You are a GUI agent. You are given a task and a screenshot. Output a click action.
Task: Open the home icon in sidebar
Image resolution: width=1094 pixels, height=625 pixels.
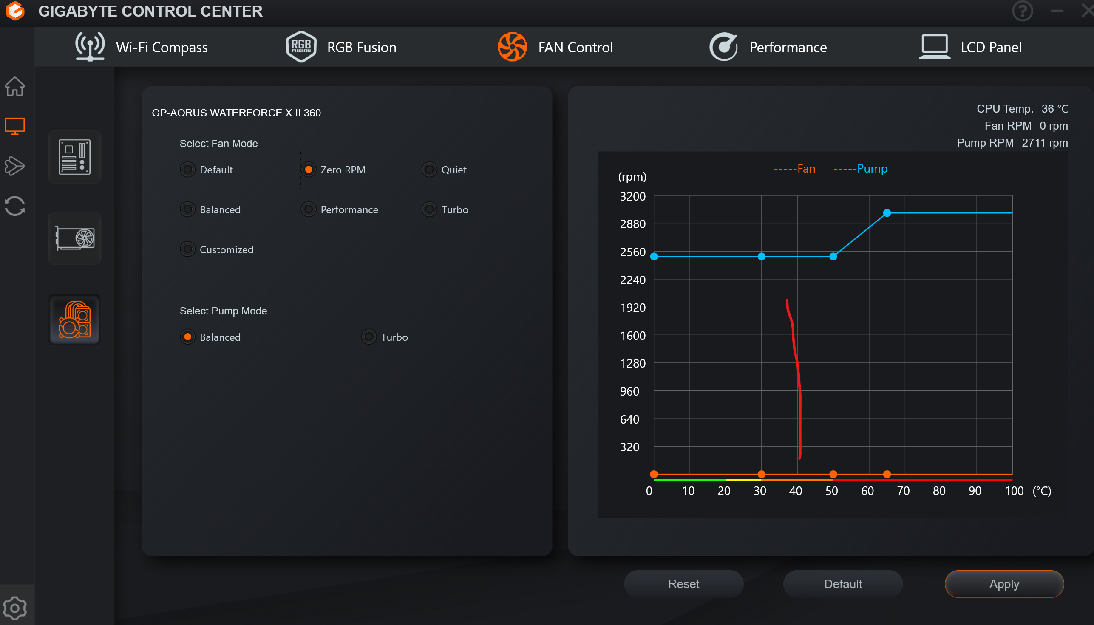point(14,86)
